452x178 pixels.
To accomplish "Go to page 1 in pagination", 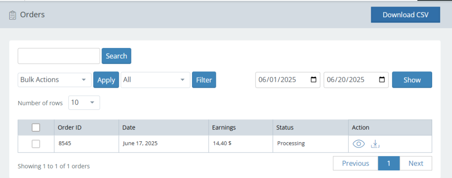I will coord(388,163).
